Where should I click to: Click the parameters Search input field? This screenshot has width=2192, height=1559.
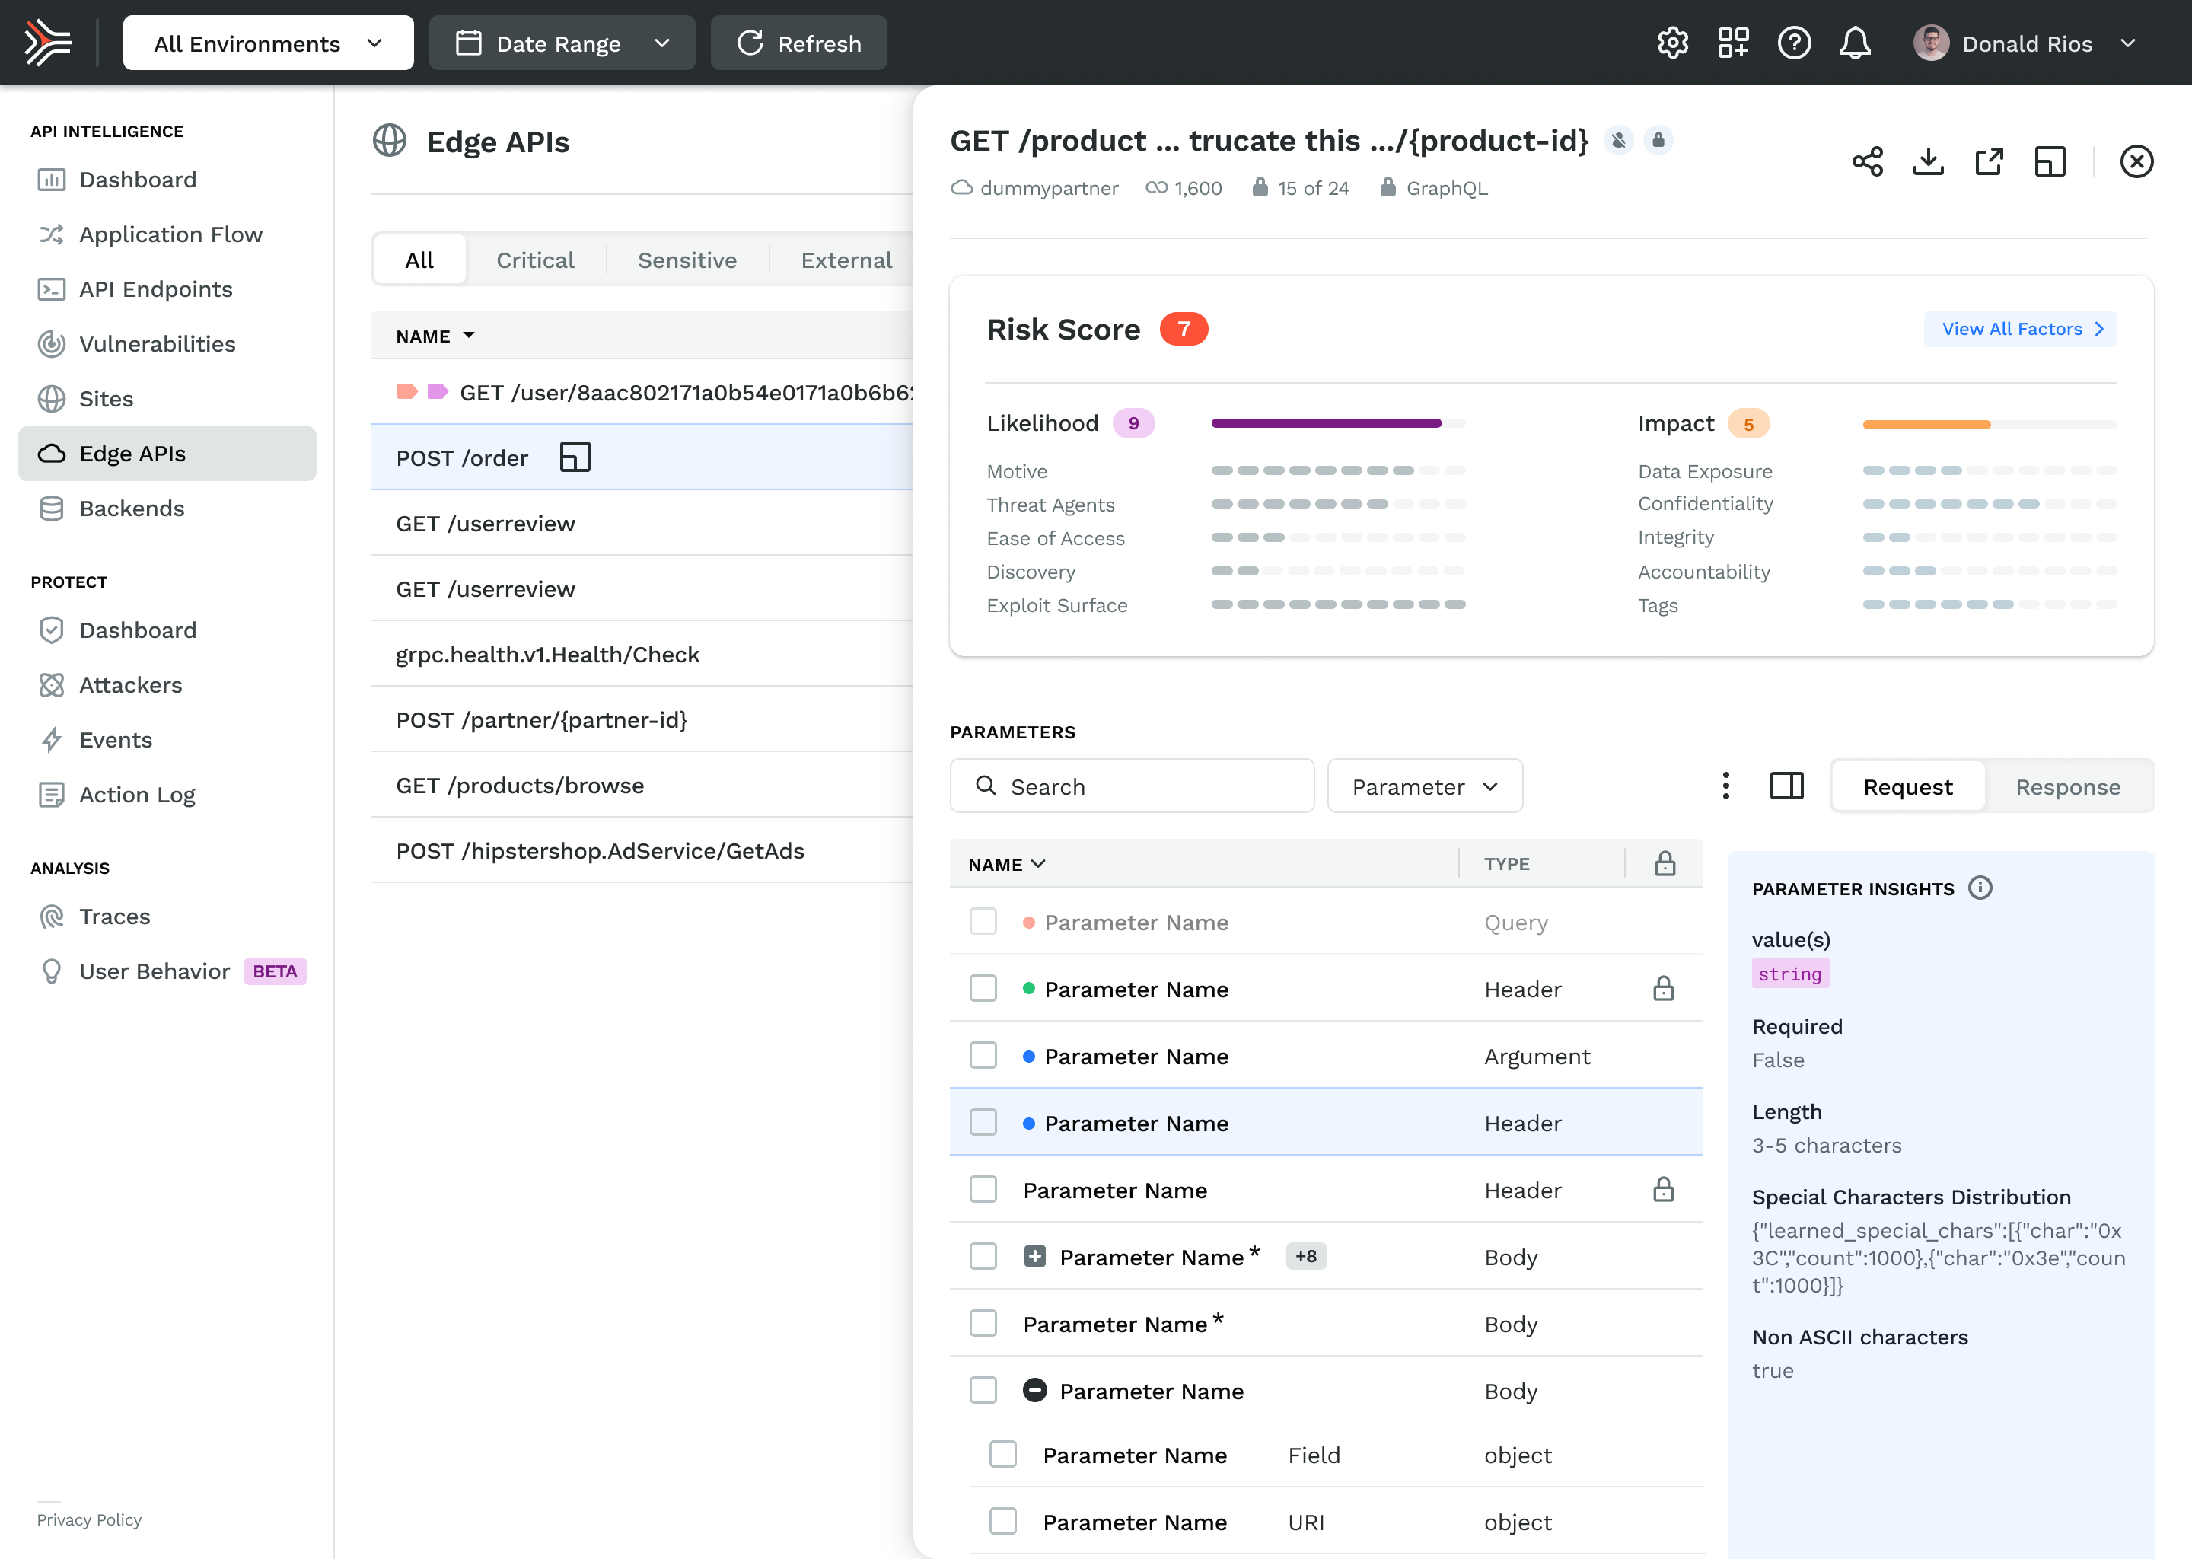(1133, 786)
